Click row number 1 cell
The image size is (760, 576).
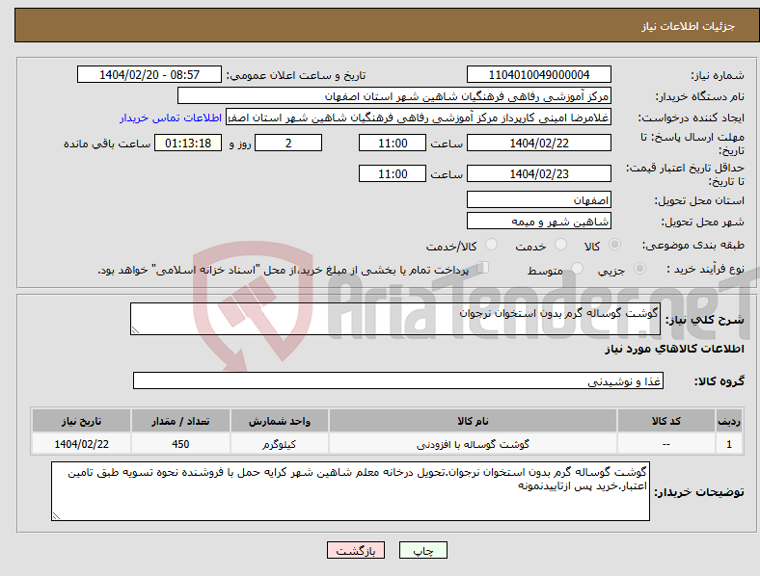coord(729,444)
